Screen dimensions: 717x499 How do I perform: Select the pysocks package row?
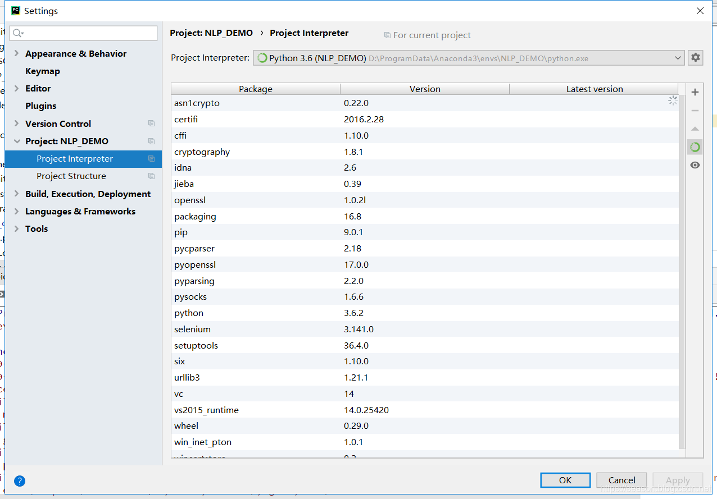pyautogui.click(x=425, y=297)
